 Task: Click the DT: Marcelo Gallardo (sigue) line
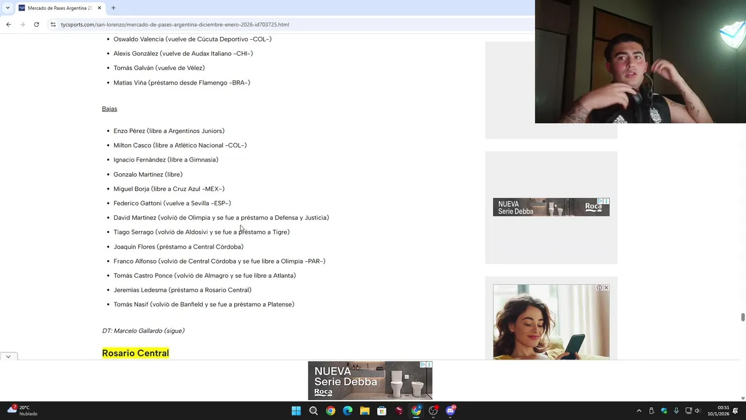pyautogui.click(x=143, y=331)
